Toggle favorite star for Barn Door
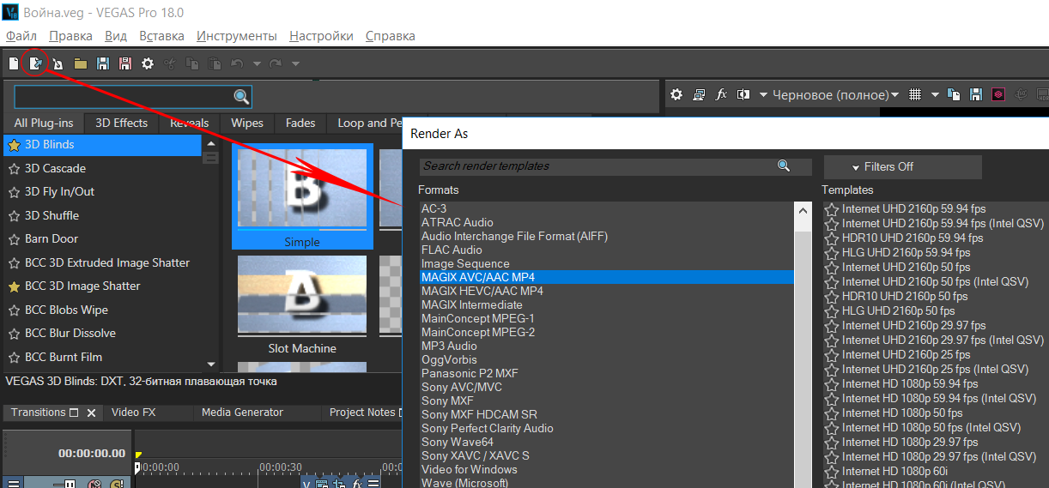This screenshot has width=1049, height=488. 14,239
